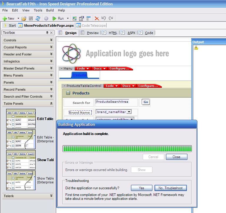Expand the Header and Footer section
Screen dimensions: 226x213
(28, 54)
